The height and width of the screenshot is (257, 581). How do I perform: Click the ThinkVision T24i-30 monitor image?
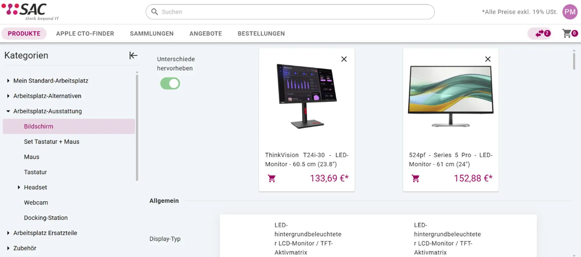coord(306,96)
